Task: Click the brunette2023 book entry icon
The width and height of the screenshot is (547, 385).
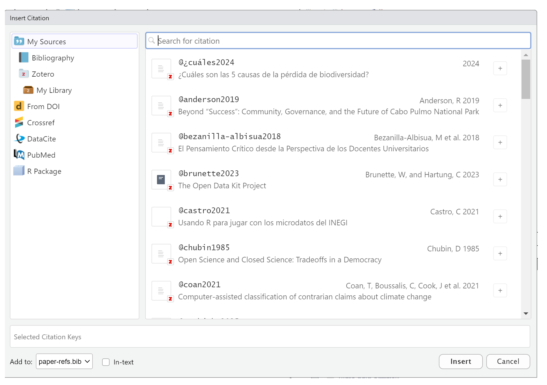Action: coord(161,180)
